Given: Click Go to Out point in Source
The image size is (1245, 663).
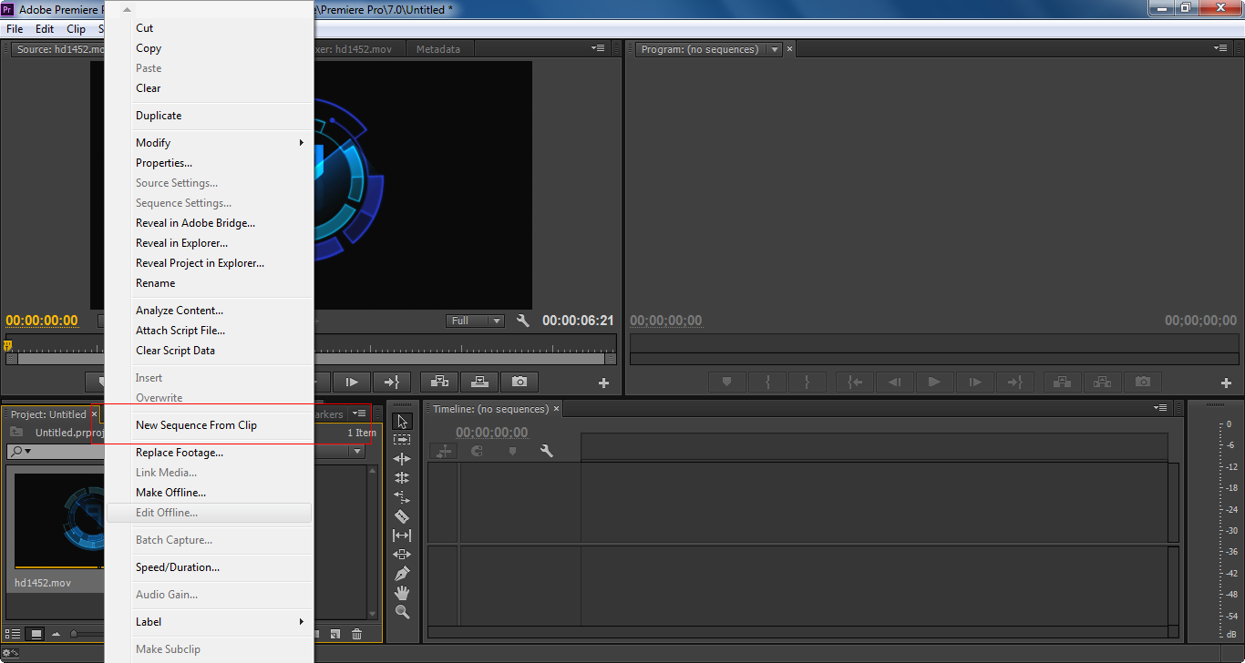Looking at the screenshot, I should point(392,382).
